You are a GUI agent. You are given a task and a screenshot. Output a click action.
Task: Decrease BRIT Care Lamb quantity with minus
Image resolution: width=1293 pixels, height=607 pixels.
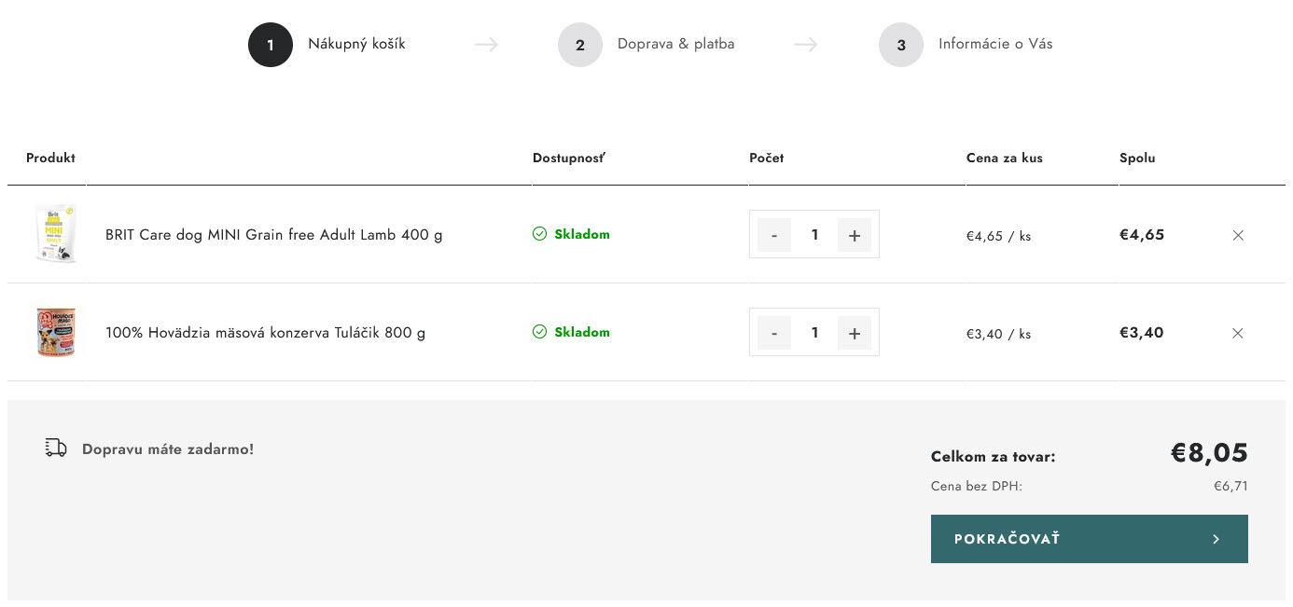[774, 235]
